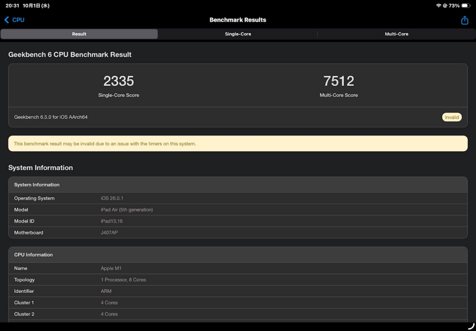Switch to the Single-Core tab

[238, 34]
